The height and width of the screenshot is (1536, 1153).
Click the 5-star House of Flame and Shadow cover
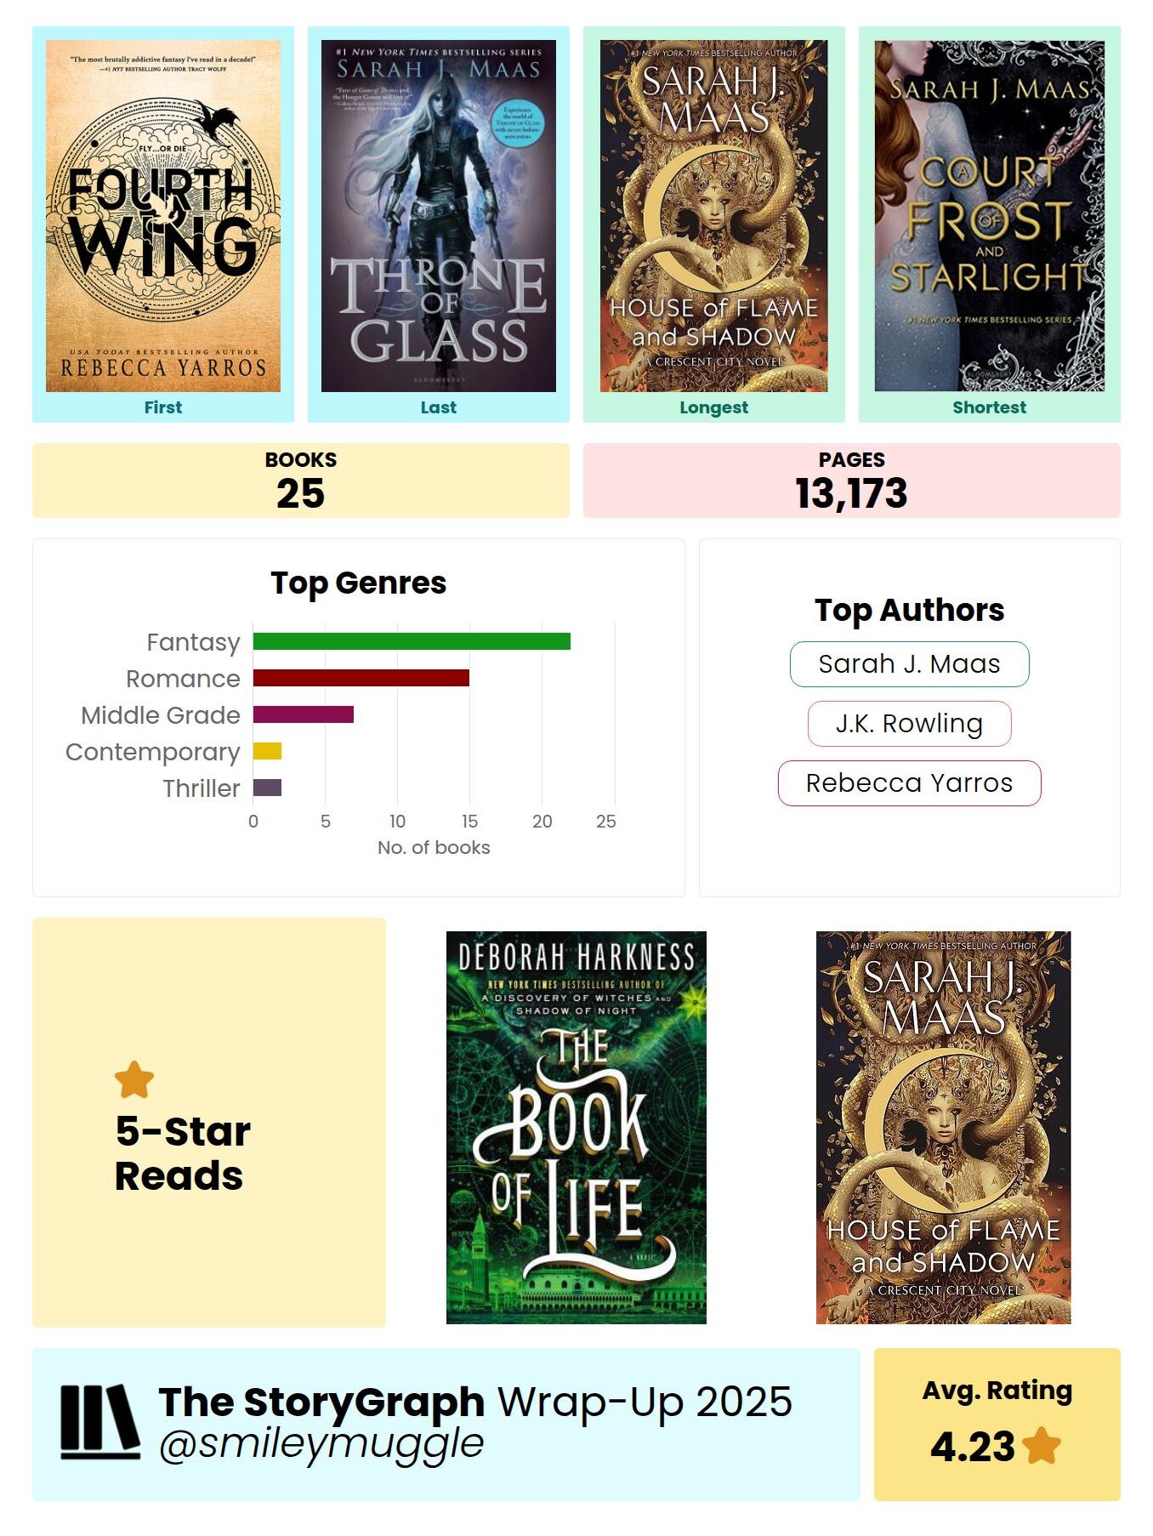943,1128
